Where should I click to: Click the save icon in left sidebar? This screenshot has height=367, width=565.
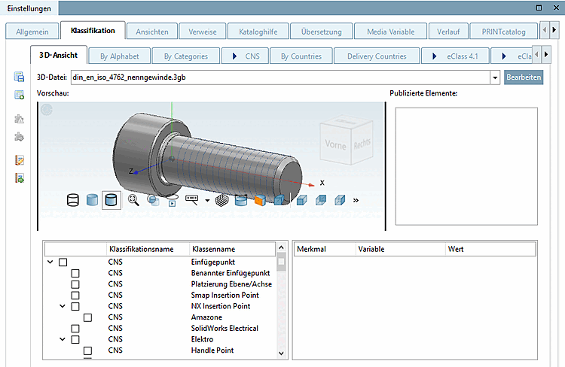tap(20, 77)
